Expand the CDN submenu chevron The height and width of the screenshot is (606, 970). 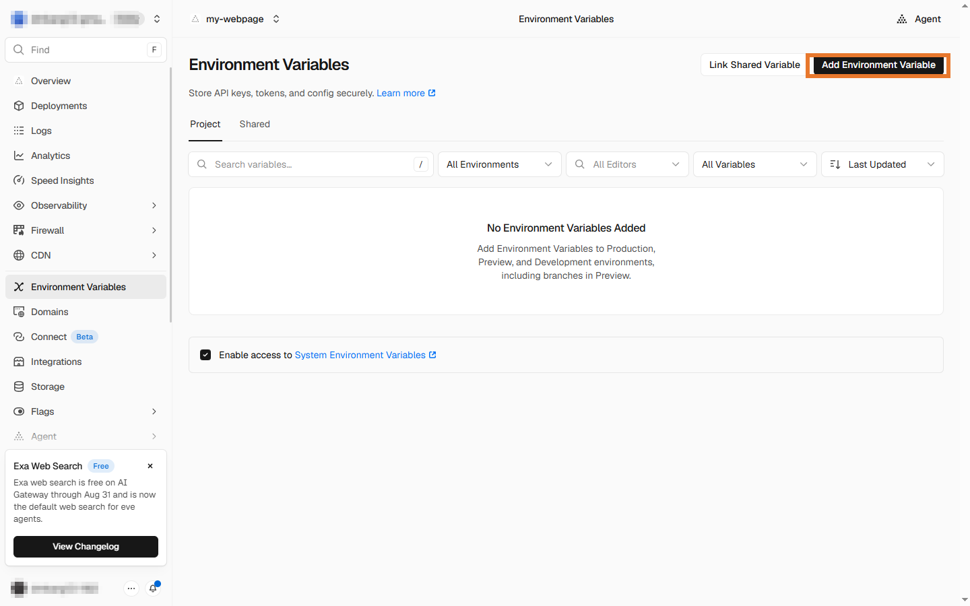[154, 255]
